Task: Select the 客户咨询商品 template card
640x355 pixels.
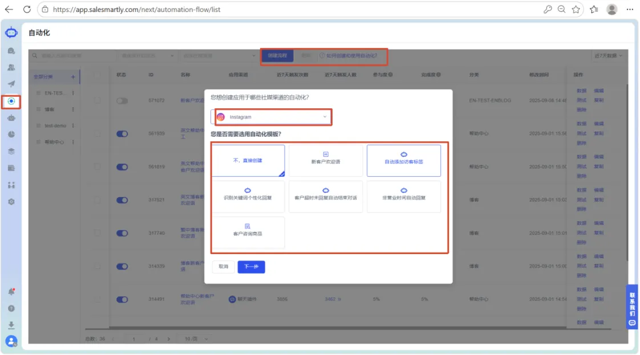Action: coord(248,232)
